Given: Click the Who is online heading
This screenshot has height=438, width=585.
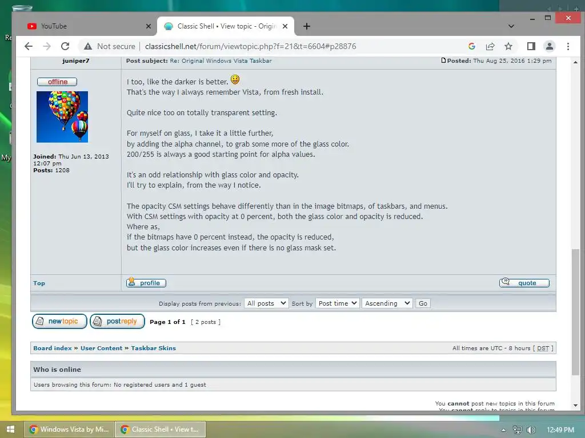Looking at the screenshot, I should 57,370.
